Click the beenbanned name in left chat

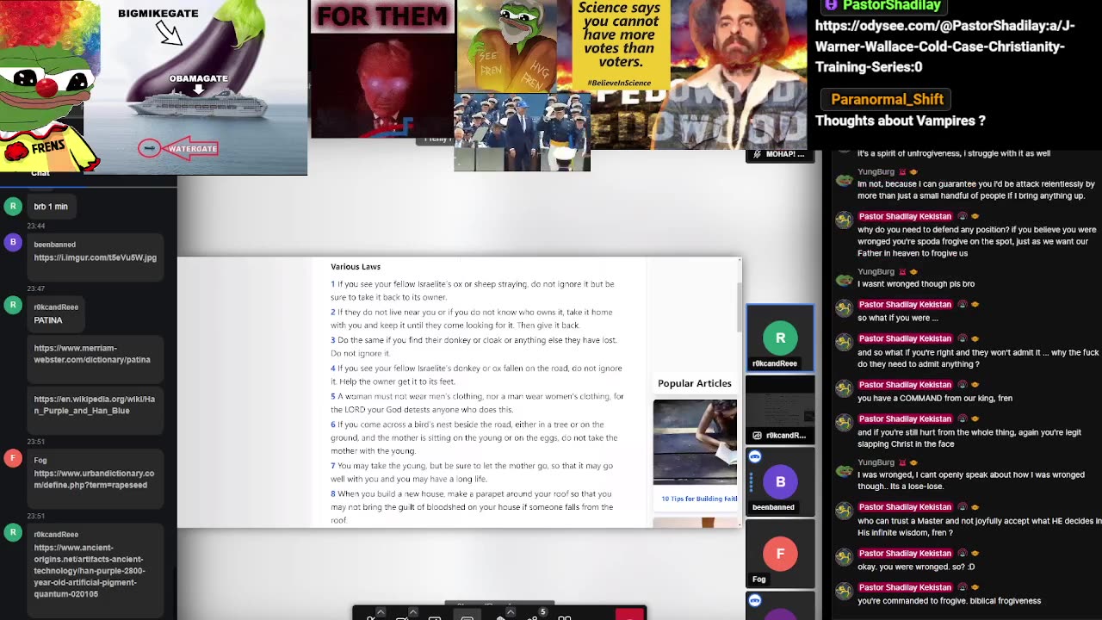point(55,245)
